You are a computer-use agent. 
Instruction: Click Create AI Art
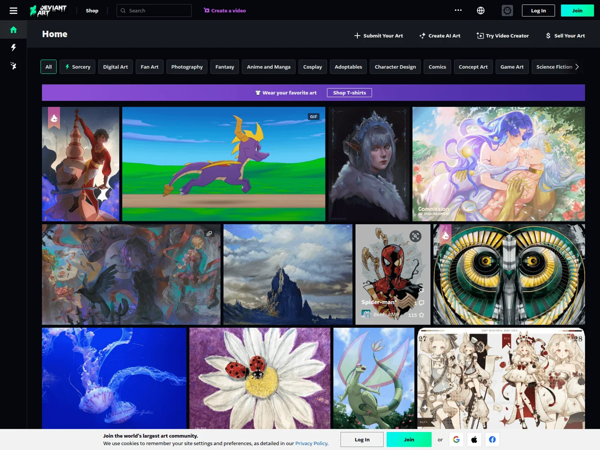tap(440, 36)
